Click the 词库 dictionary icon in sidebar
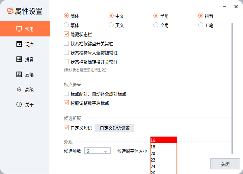 pyautogui.click(x=19, y=44)
